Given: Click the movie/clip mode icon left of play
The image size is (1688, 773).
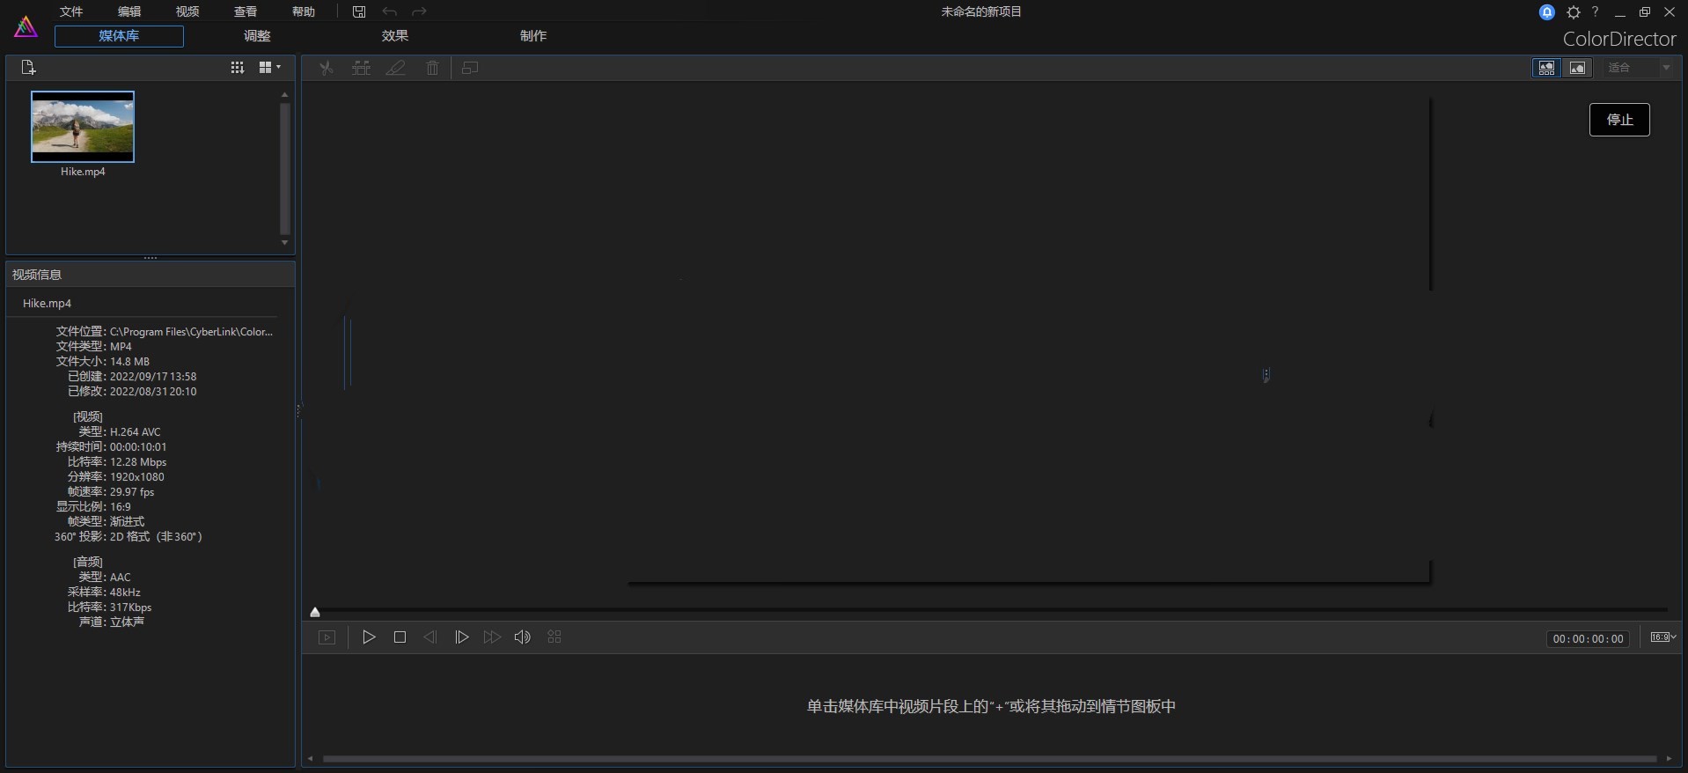Looking at the screenshot, I should pyautogui.click(x=327, y=637).
